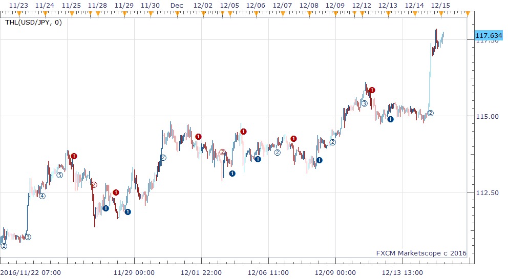Click the 11/28 date label
The height and width of the screenshot is (279, 508).
[97, 6]
